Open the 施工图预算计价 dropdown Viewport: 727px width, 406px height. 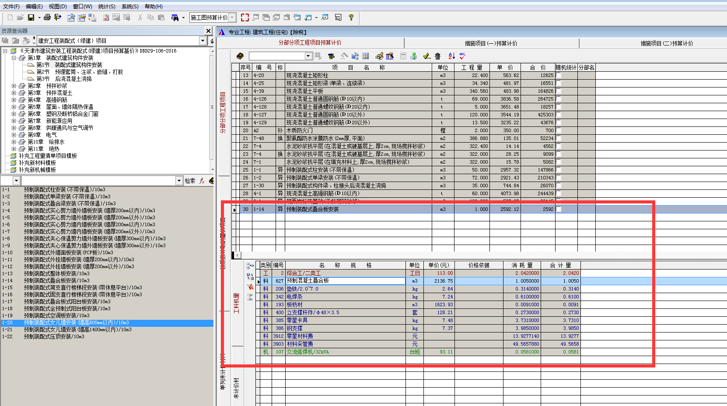point(232,17)
